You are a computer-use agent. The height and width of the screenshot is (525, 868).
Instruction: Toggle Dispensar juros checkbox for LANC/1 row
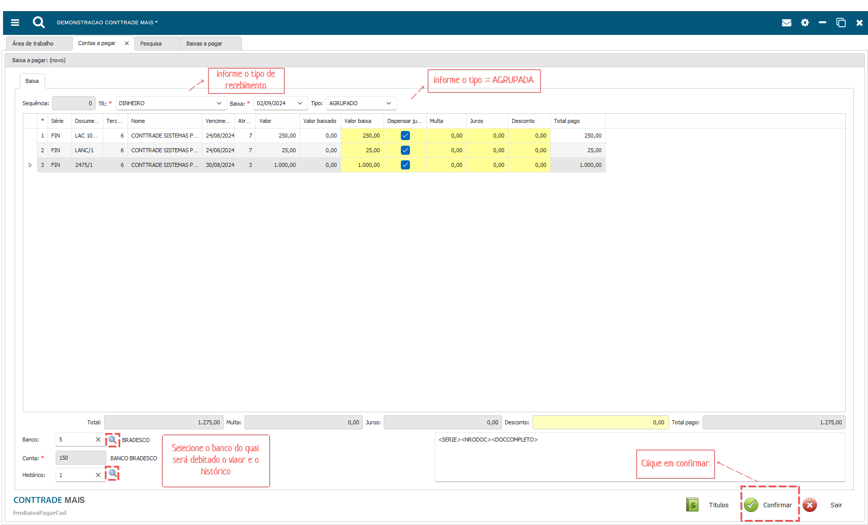pos(405,150)
